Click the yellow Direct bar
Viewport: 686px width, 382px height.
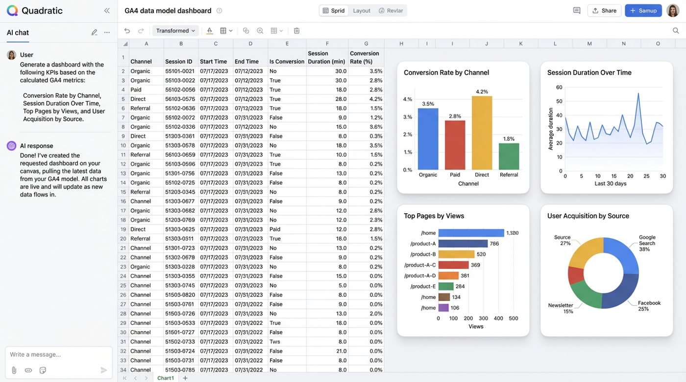point(482,133)
